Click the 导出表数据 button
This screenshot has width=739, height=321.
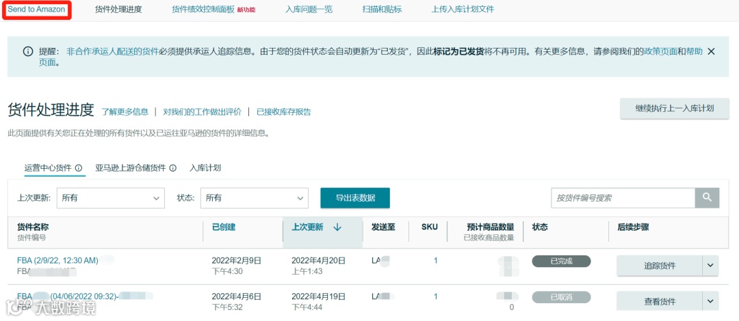pyautogui.click(x=355, y=197)
